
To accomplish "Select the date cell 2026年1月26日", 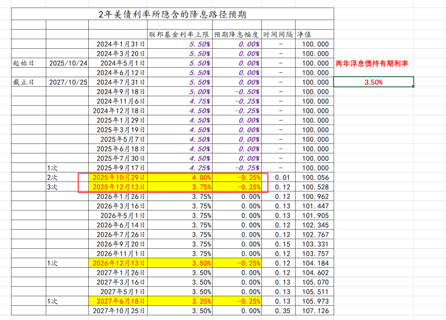I will click(118, 196).
